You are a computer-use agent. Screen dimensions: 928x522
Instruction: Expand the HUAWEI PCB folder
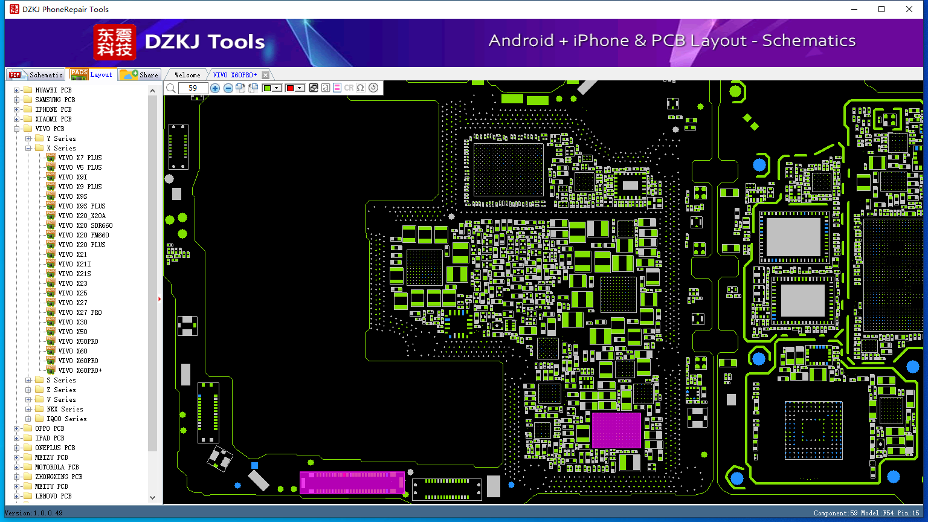click(x=17, y=90)
